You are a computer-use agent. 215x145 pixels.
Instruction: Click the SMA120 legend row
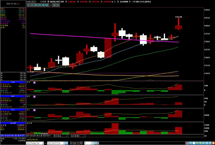click(x=13, y=17)
